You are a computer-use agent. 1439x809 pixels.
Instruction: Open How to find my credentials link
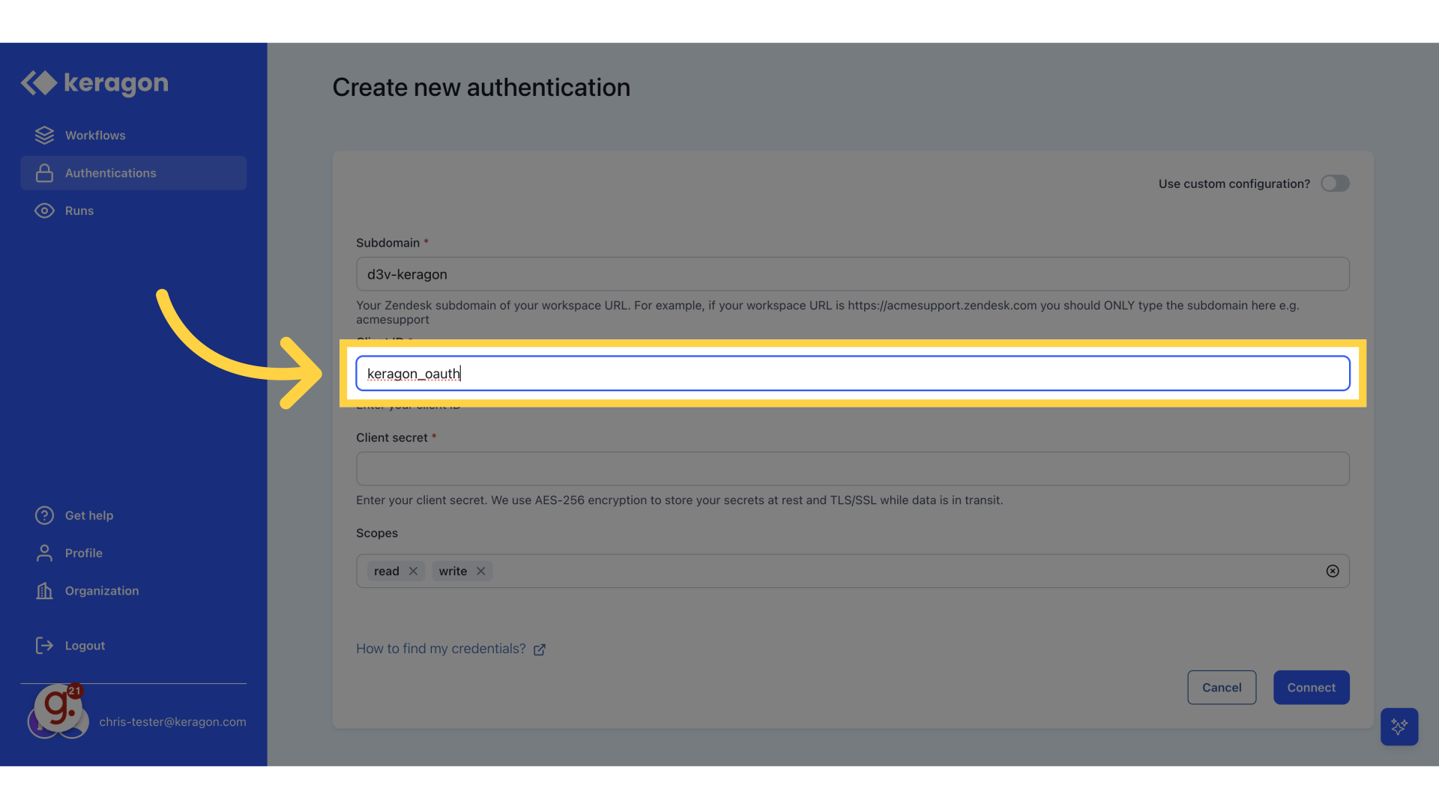tap(441, 649)
